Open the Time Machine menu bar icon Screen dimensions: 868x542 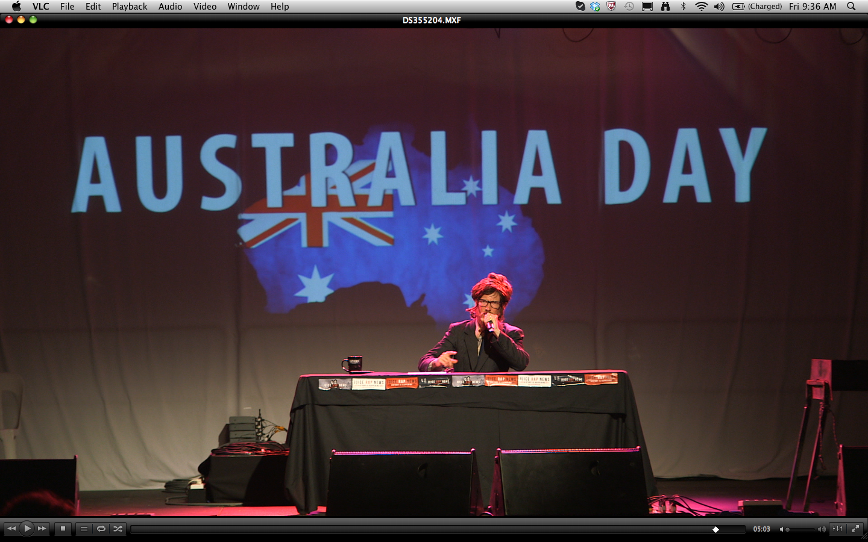pos(629,7)
